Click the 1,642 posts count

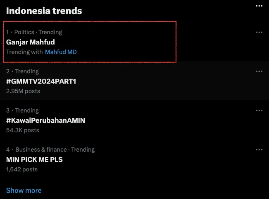[x=22, y=169]
